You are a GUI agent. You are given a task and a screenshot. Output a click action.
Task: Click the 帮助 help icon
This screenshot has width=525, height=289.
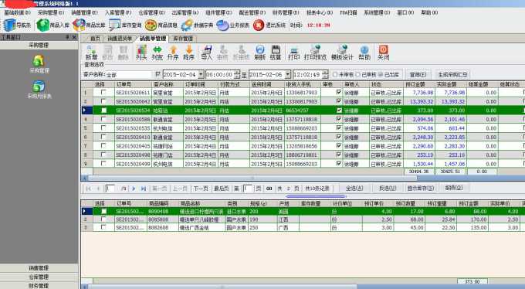(364, 53)
